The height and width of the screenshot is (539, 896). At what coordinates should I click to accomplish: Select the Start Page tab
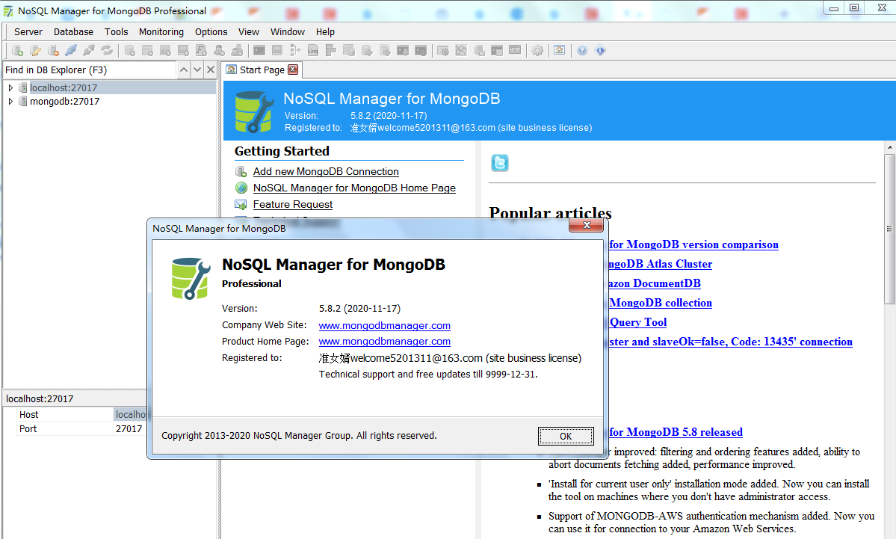click(262, 70)
